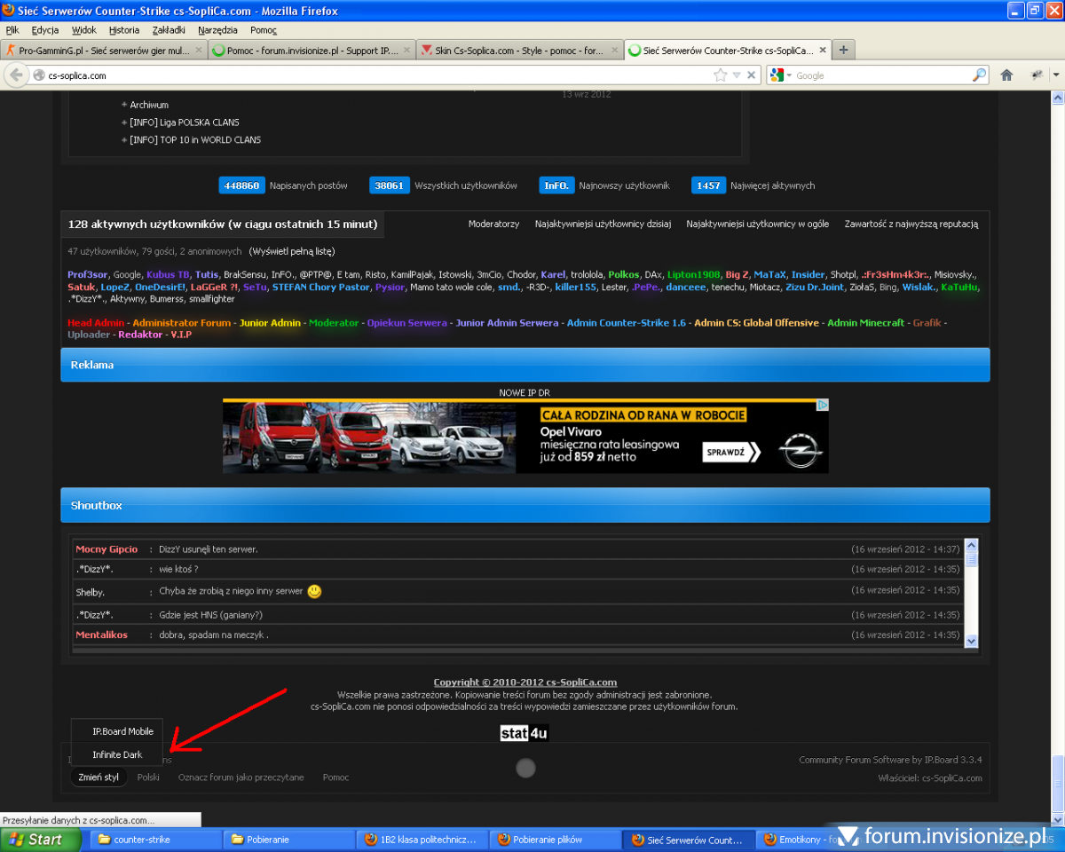This screenshot has width=1065, height=852.
Task: Click the Firefox home icon
Action: [x=1006, y=75]
